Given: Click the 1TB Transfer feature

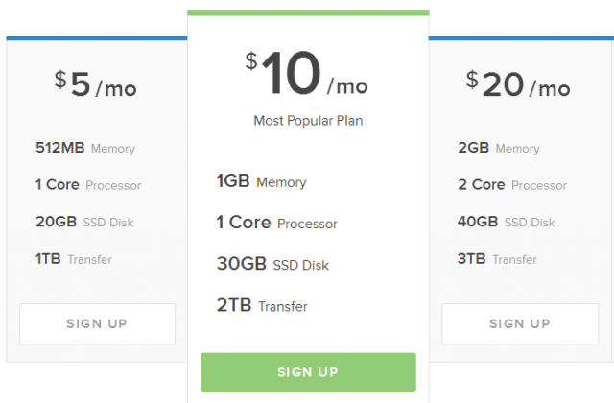Looking at the screenshot, I should coord(73,259).
